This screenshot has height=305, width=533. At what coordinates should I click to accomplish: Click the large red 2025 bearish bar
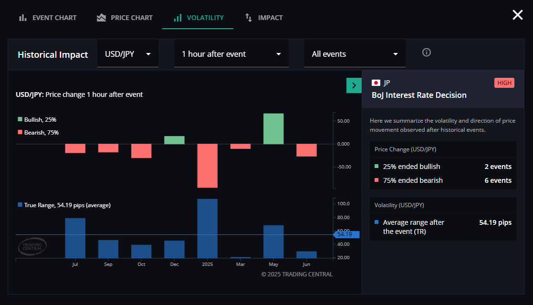pos(208,166)
